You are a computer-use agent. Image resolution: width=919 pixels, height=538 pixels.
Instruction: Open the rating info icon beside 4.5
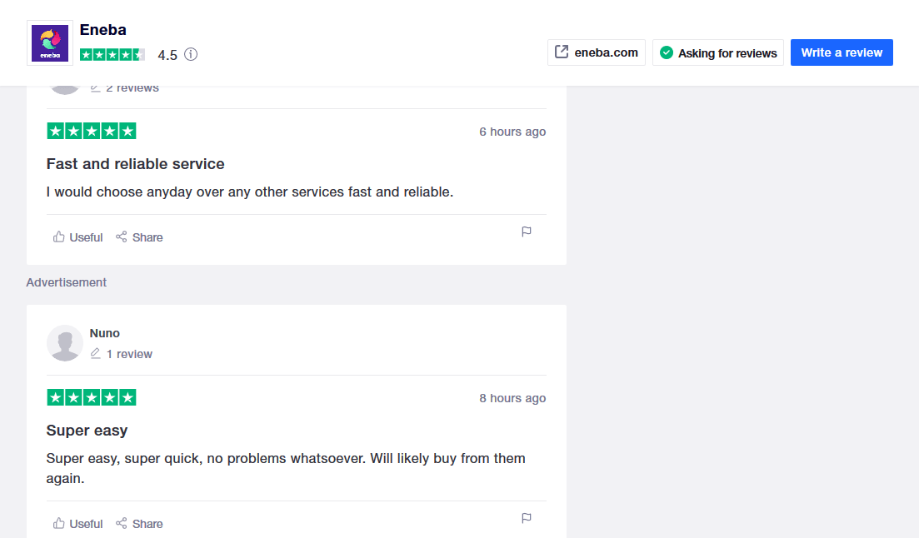(191, 54)
